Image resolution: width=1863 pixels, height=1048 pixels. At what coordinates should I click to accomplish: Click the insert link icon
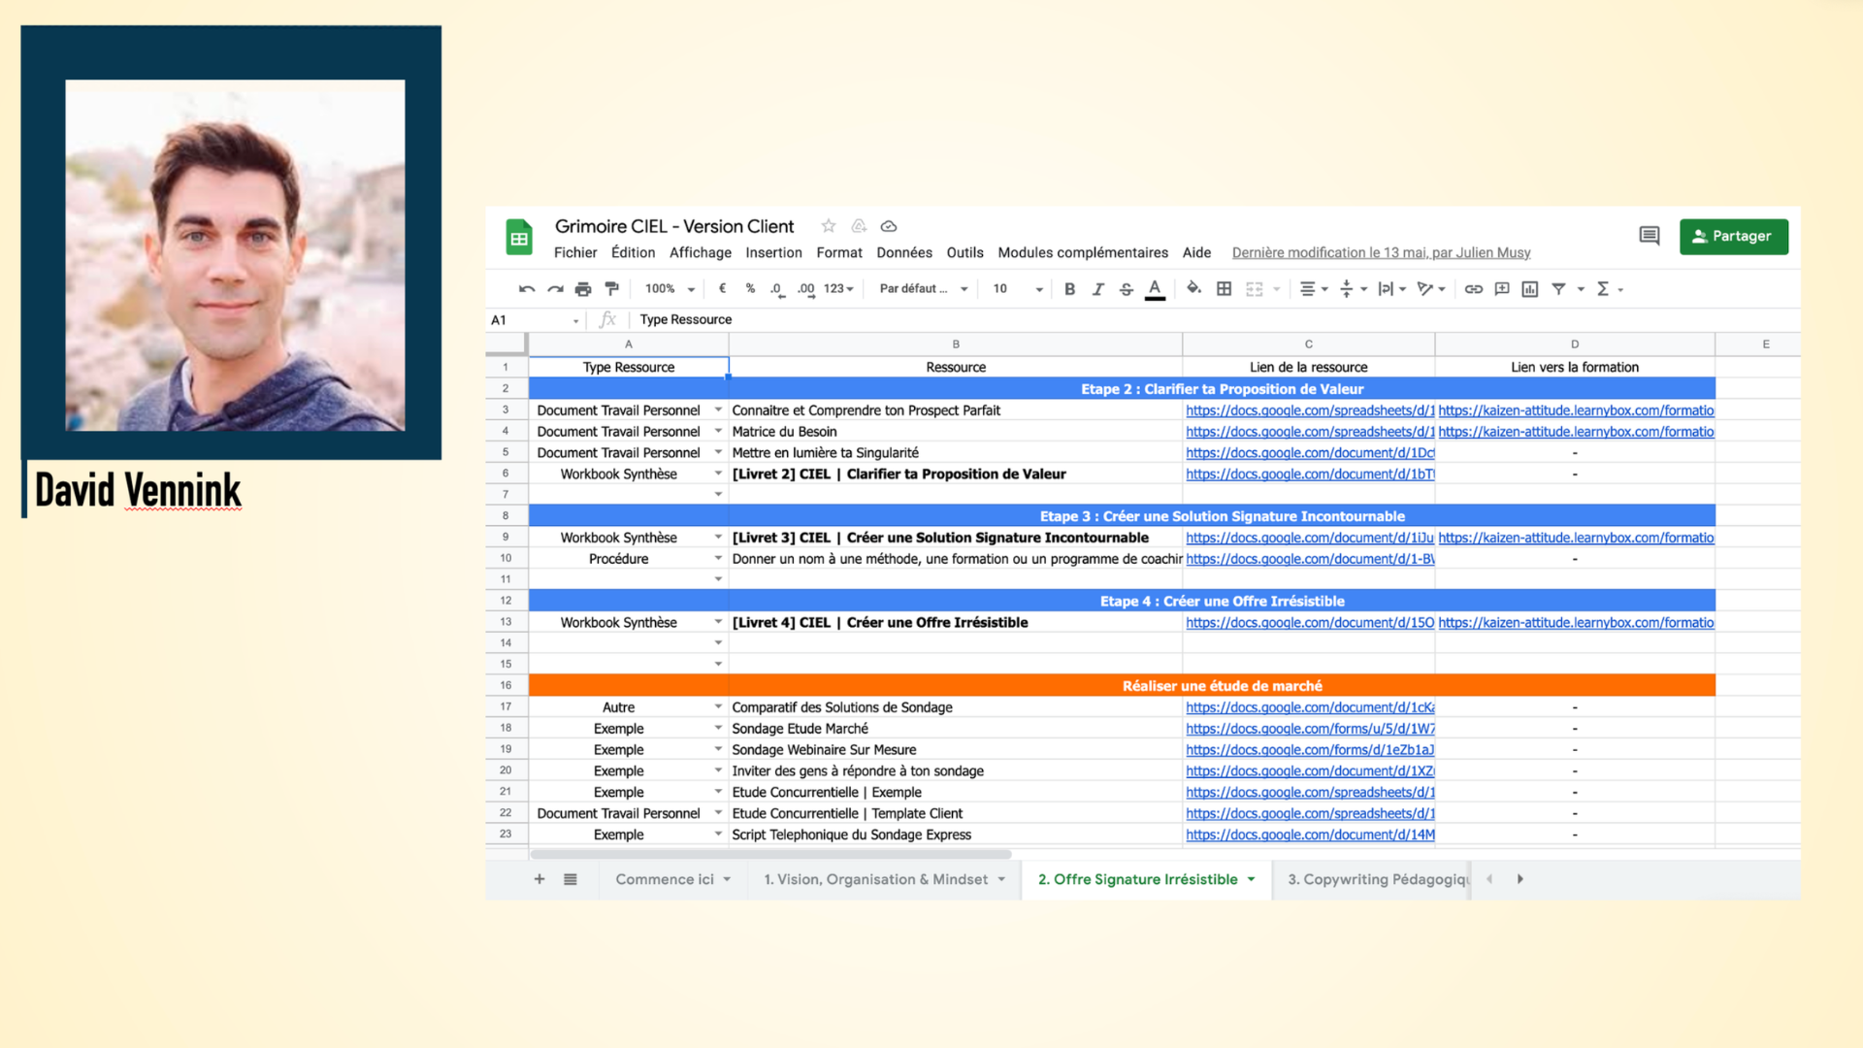(x=1473, y=289)
